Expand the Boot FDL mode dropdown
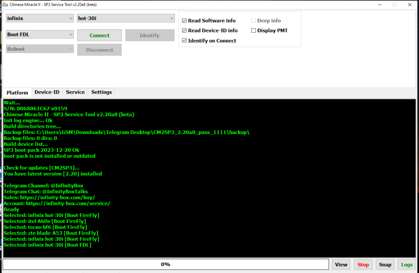Image resolution: width=419 pixels, height=273 pixels. coord(40,34)
